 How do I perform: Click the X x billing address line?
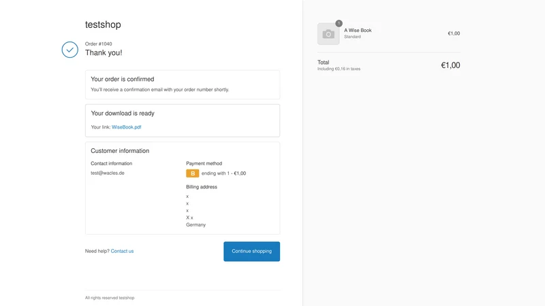pyautogui.click(x=189, y=218)
